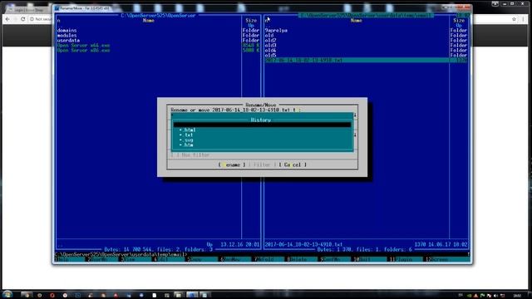Select Open Server x64.exe in the left panel
532x299 pixels.
83,46
